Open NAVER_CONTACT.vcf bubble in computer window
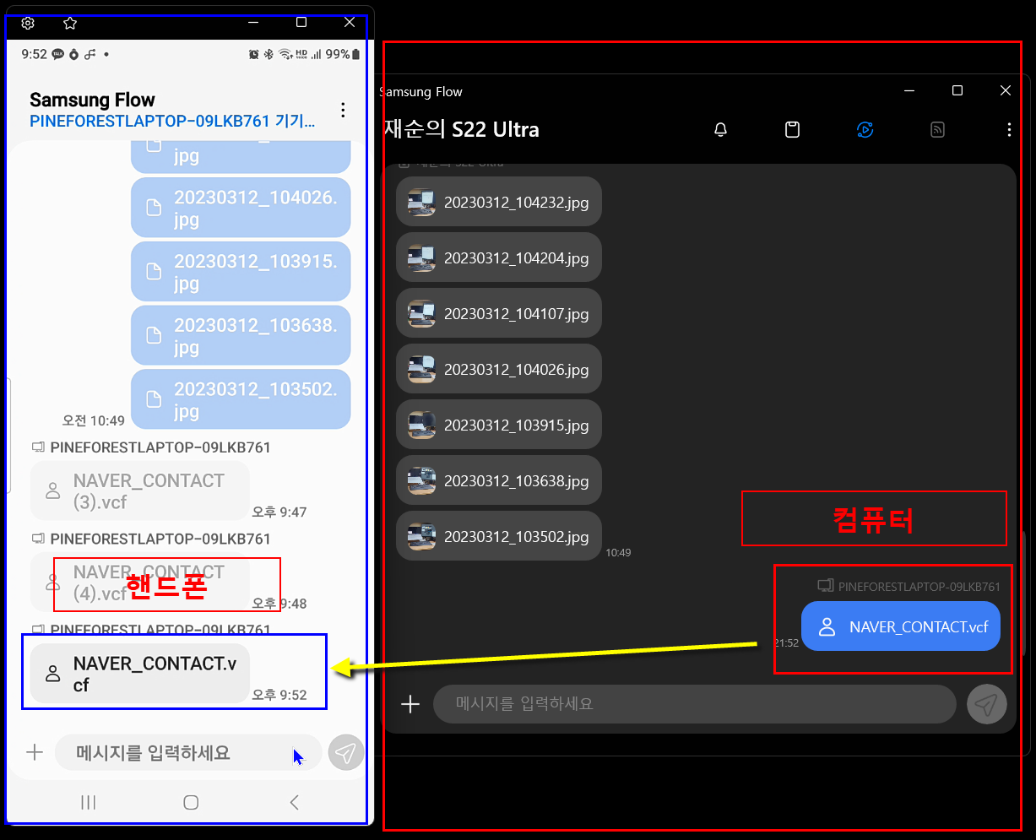Image resolution: width=1036 pixels, height=840 pixels. (x=901, y=626)
